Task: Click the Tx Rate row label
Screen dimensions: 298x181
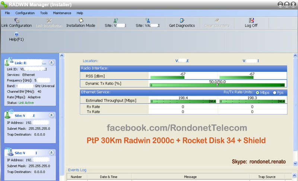Action: click(x=93, y=112)
